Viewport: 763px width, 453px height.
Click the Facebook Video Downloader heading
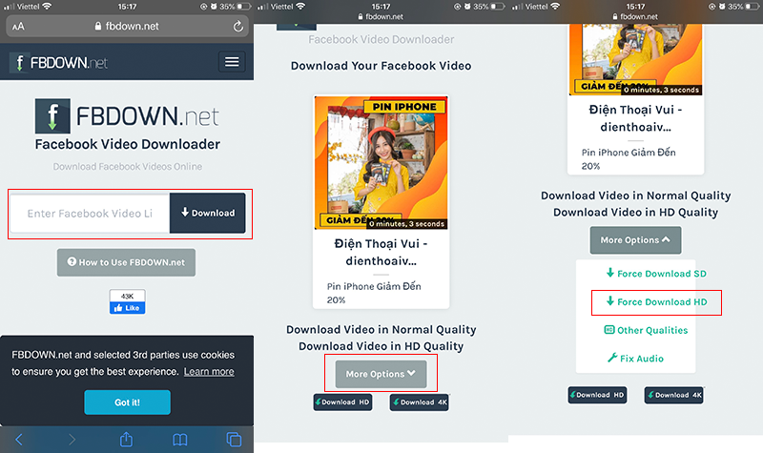coord(128,144)
